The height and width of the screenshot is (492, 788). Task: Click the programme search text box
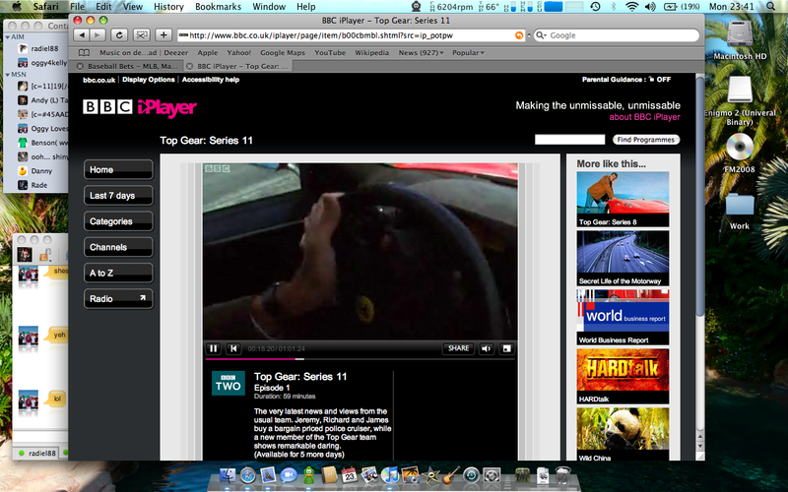(x=570, y=140)
